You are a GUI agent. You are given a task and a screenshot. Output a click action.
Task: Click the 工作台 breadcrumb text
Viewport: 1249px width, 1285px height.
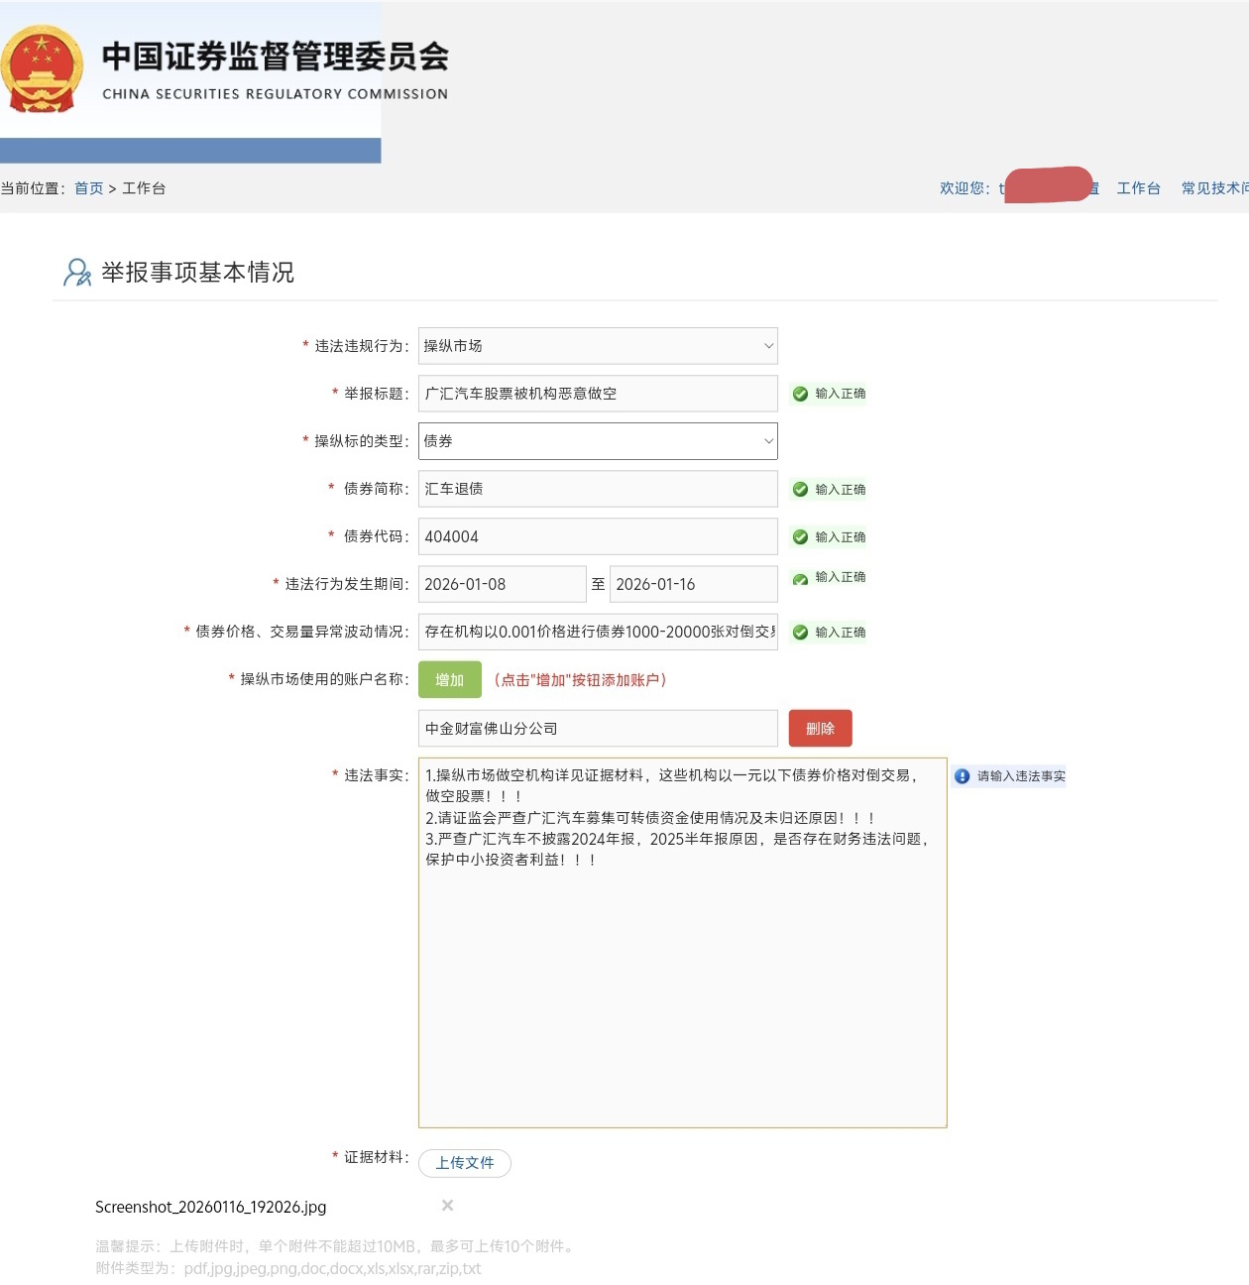pyautogui.click(x=144, y=188)
